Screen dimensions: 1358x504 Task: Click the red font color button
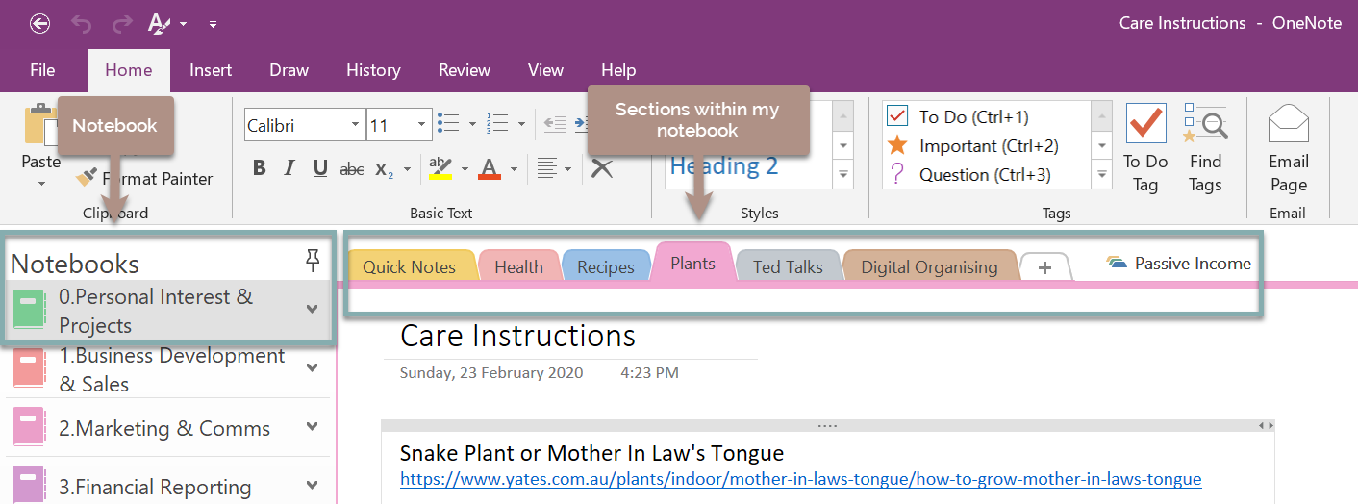490,168
